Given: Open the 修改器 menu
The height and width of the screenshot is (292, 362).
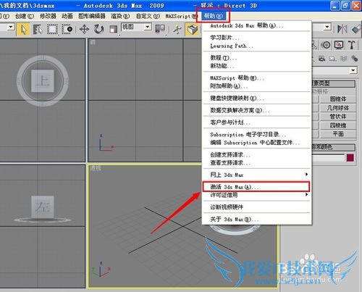Looking at the screenshot, I should pos(48,16).
